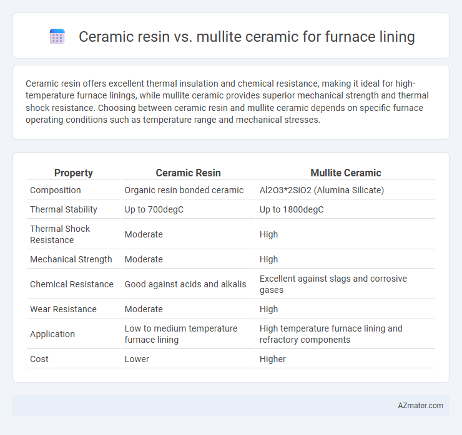Click the 'Up to 700degC' cell

point(154,209)
